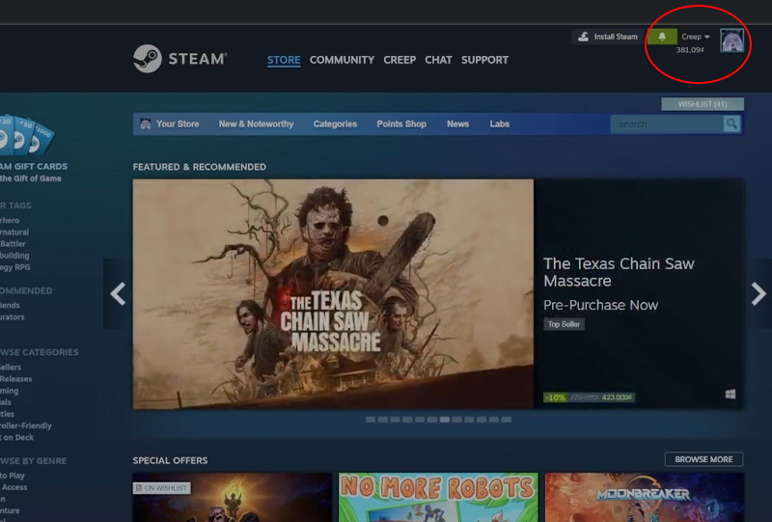Open New & Noteworthy tab
772x522 pixels.
click(256, 124)
